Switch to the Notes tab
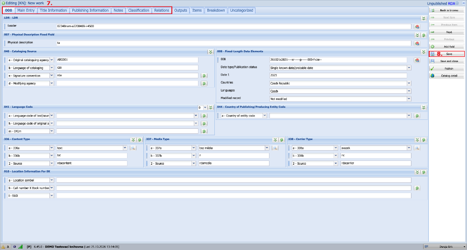This screenshot has width=467, height=250. point(118,10)
